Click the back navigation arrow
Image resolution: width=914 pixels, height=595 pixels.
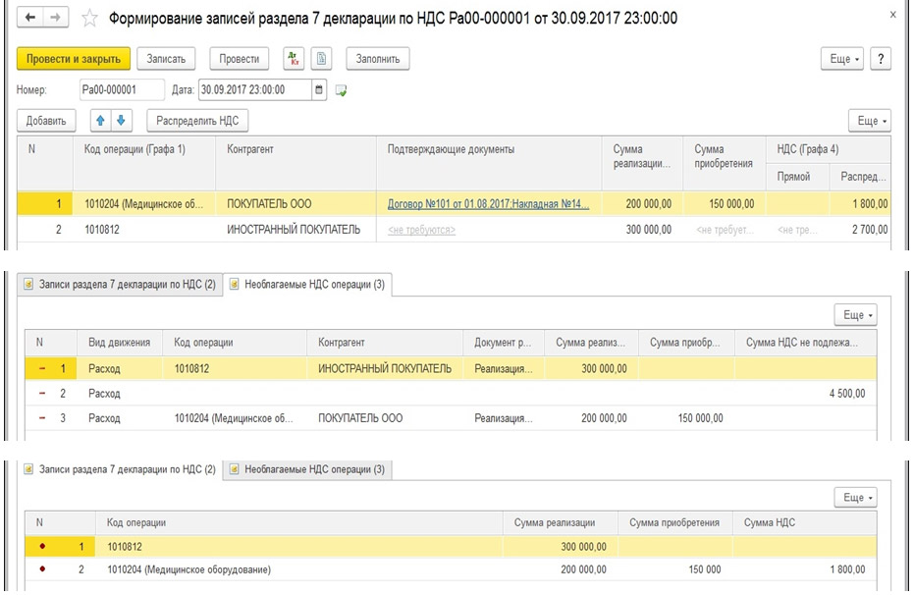coord(30,19)
